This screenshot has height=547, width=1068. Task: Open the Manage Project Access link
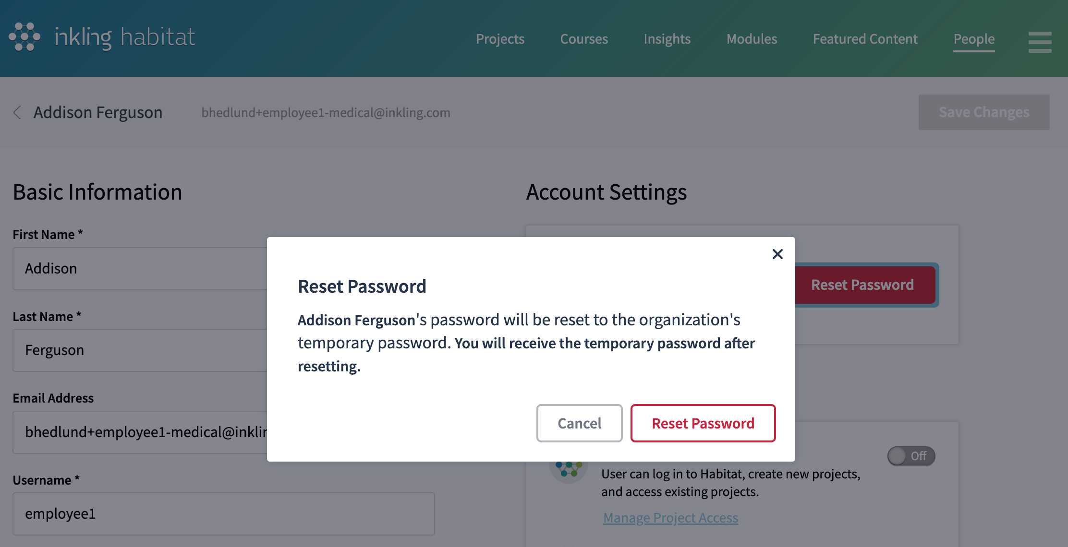[670, 518]
